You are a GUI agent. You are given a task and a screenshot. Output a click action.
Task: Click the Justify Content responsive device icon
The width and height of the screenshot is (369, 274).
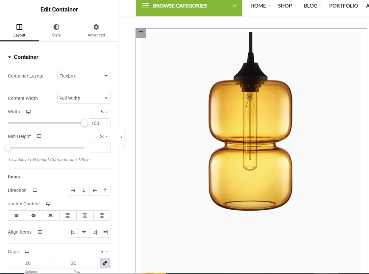pos(48,204)
